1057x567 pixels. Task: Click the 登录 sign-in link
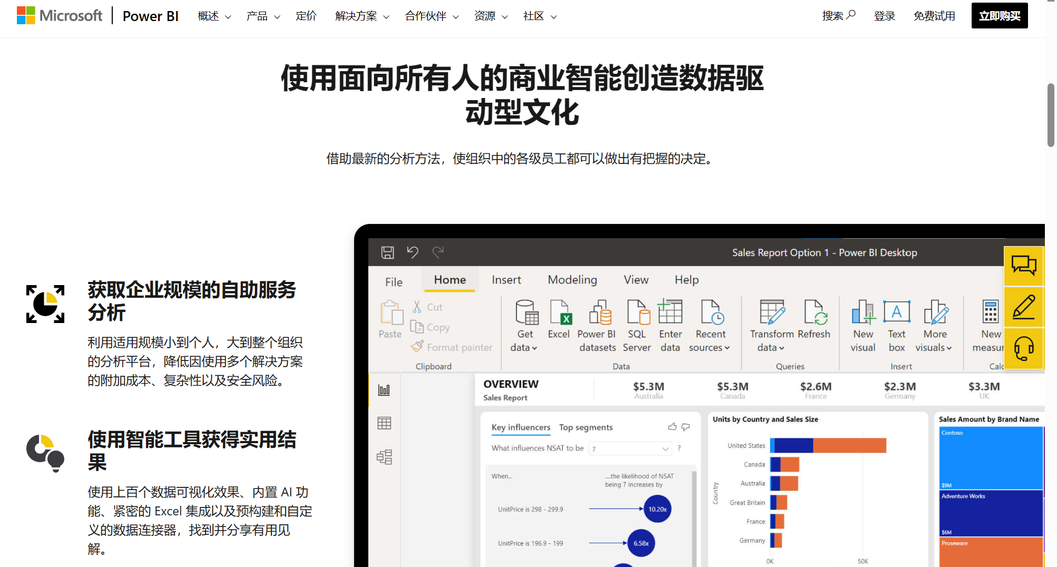(x=885, y=16)
